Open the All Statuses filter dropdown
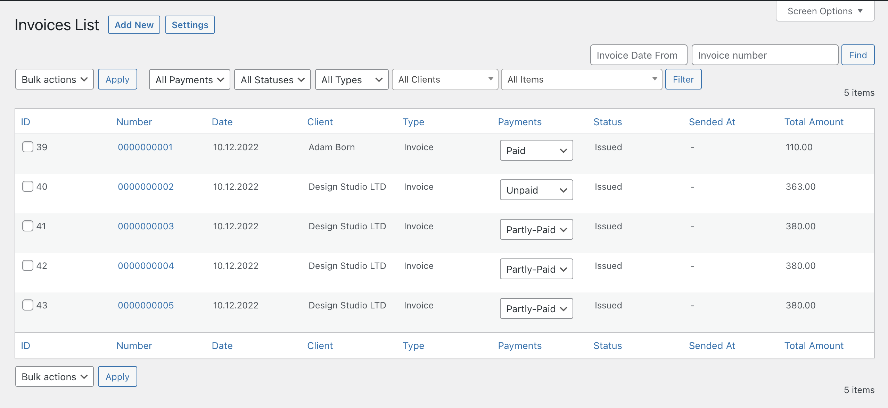This screenshot has height=408, width=888. point(272,79)
